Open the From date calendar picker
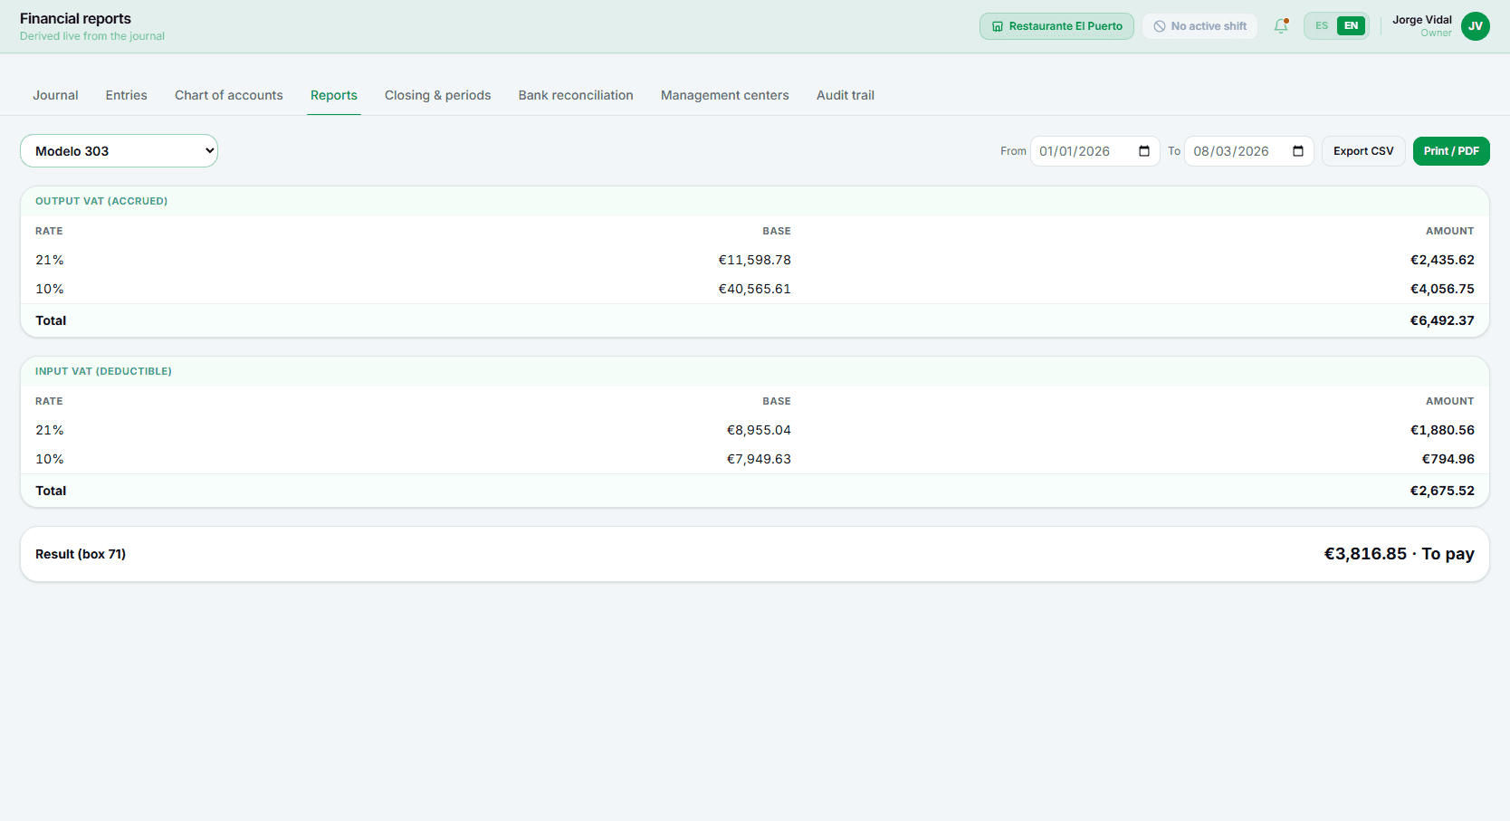1510x821 pixels. 1144,151
